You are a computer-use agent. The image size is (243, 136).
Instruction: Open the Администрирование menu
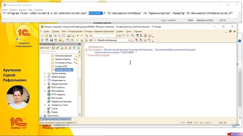(104, 31)
